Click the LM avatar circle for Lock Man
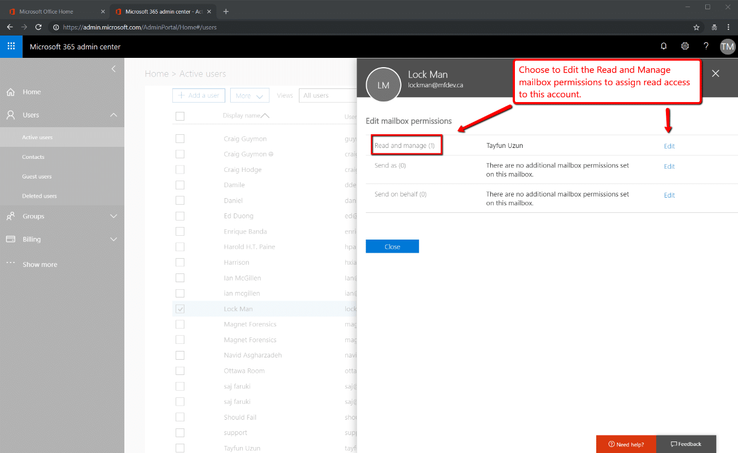The image size is (738, 453). [383, 85]
